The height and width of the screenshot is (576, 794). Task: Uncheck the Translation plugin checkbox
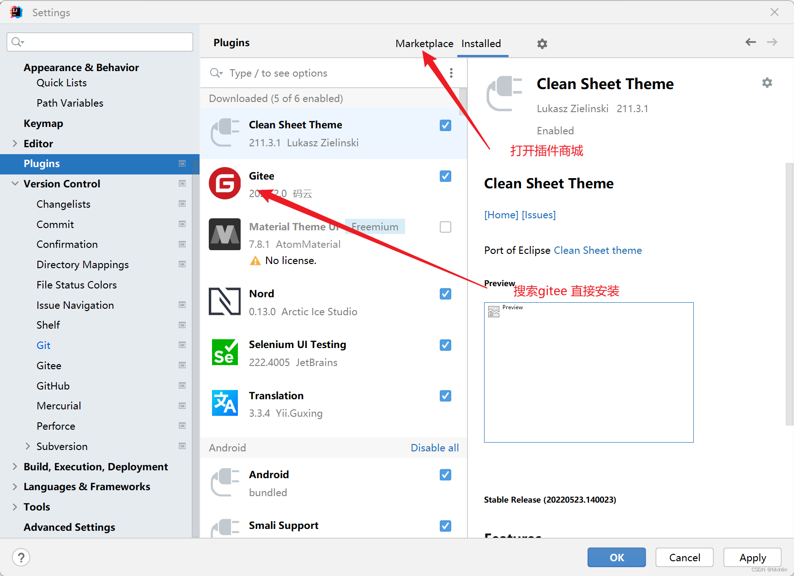[445, 396]
